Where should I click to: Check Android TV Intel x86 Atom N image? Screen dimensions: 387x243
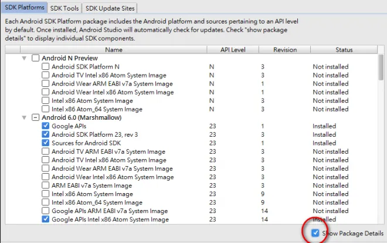tap(45, 75)
